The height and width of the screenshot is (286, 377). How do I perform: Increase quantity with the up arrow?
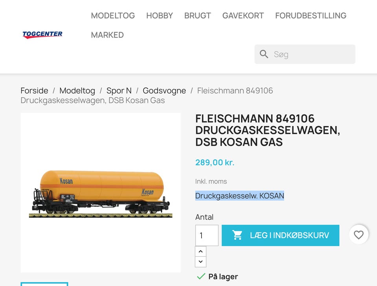coord(201,252)
